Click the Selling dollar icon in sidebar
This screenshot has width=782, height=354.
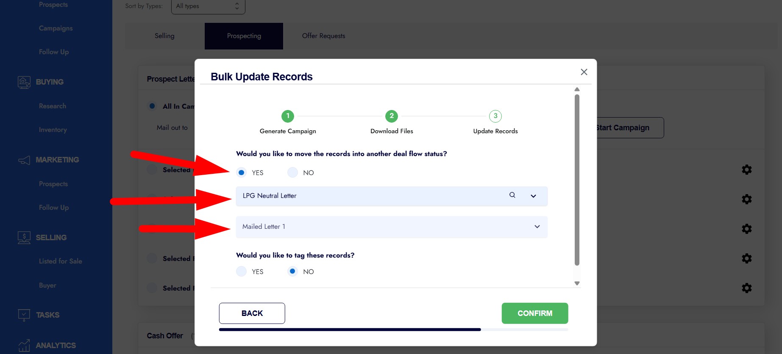point(24,238)
